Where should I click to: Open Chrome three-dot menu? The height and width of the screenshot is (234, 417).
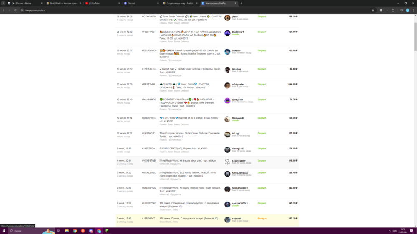coord(413,10)
